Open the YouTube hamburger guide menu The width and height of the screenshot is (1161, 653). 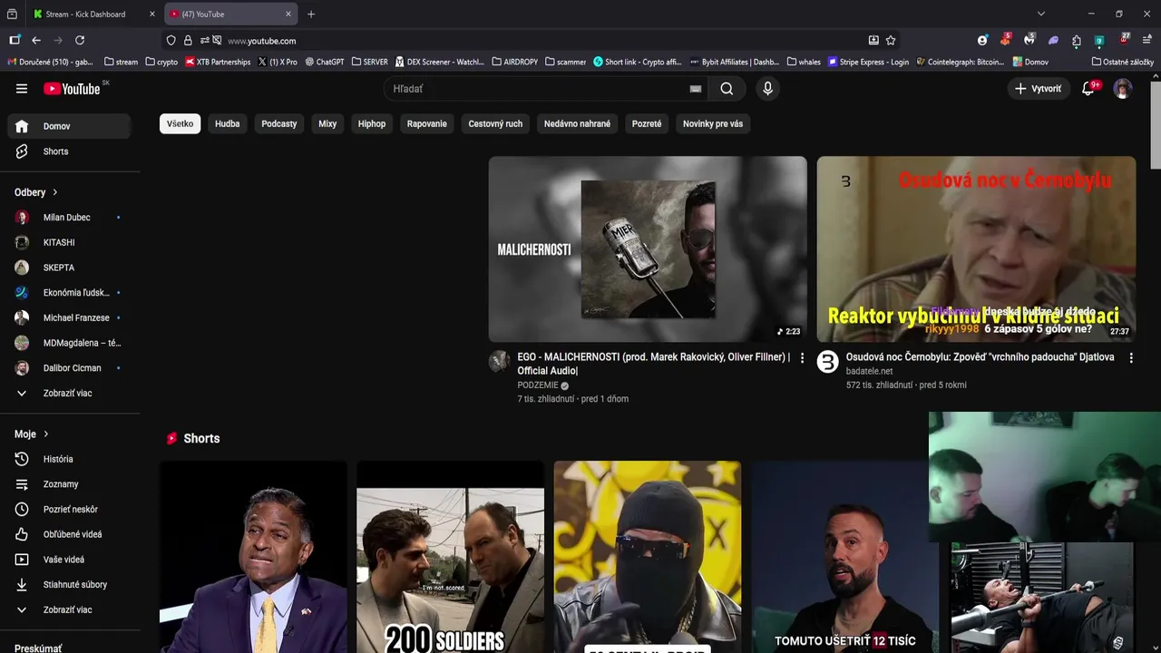(22, 89)
